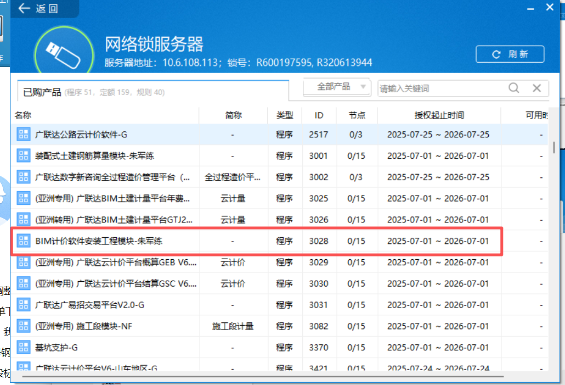Image resolution: width=565 pixels, height=385 pixels.
Task: Select the 广联达广易招交易平台V2.0-G name
Action: (x=89, y=305)
